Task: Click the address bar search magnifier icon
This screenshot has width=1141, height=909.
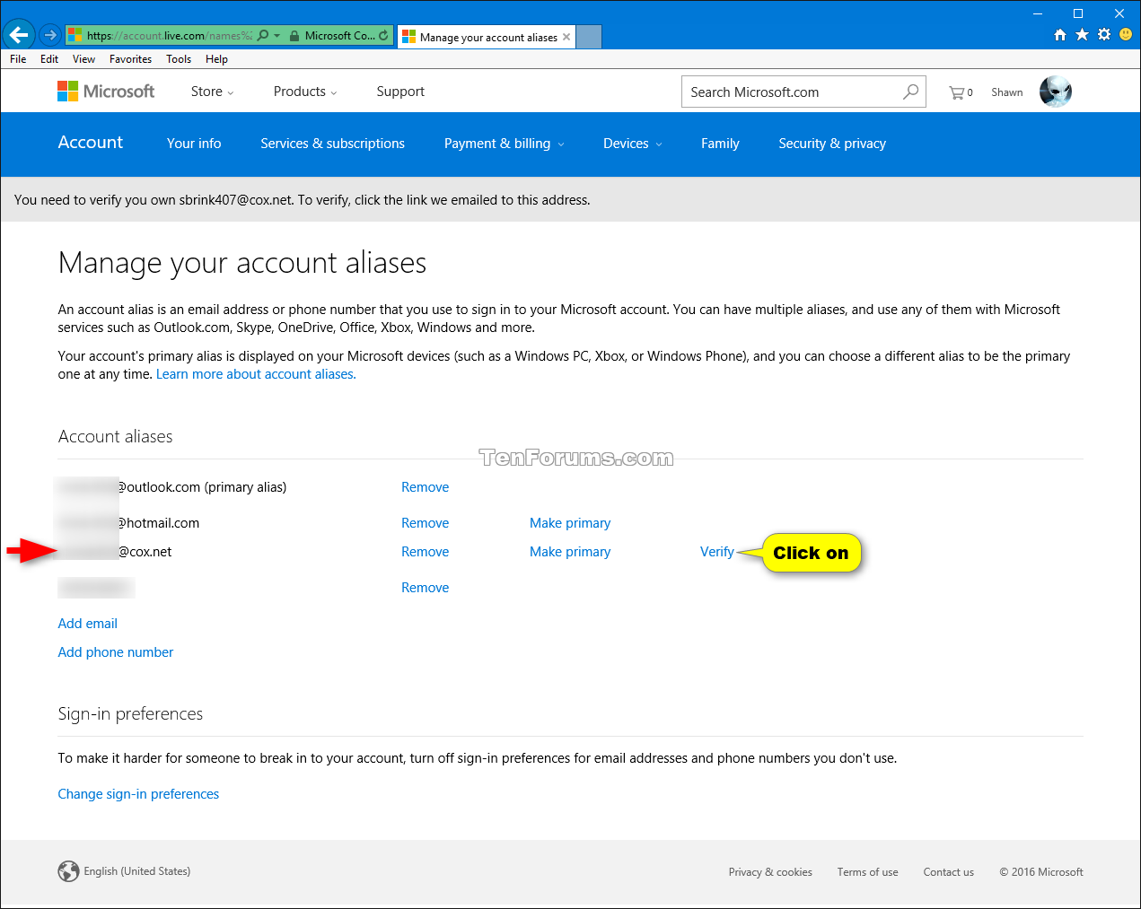Action: [263, 35]
